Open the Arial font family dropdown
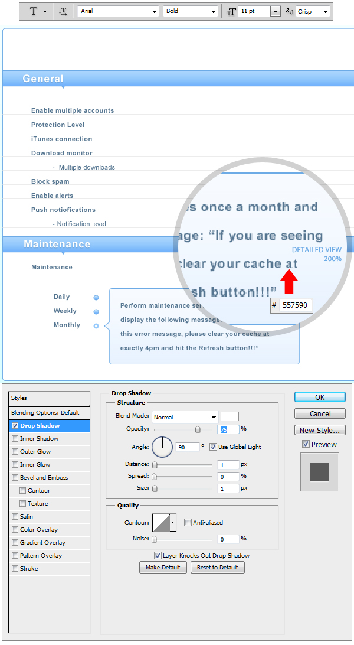 (x=118, y=11)
